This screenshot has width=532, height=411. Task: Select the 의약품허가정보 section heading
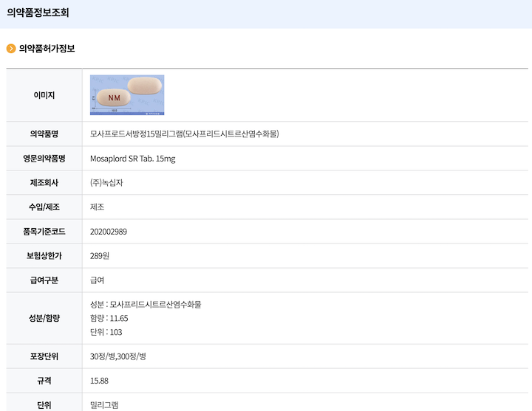click(x=47, y=49)
